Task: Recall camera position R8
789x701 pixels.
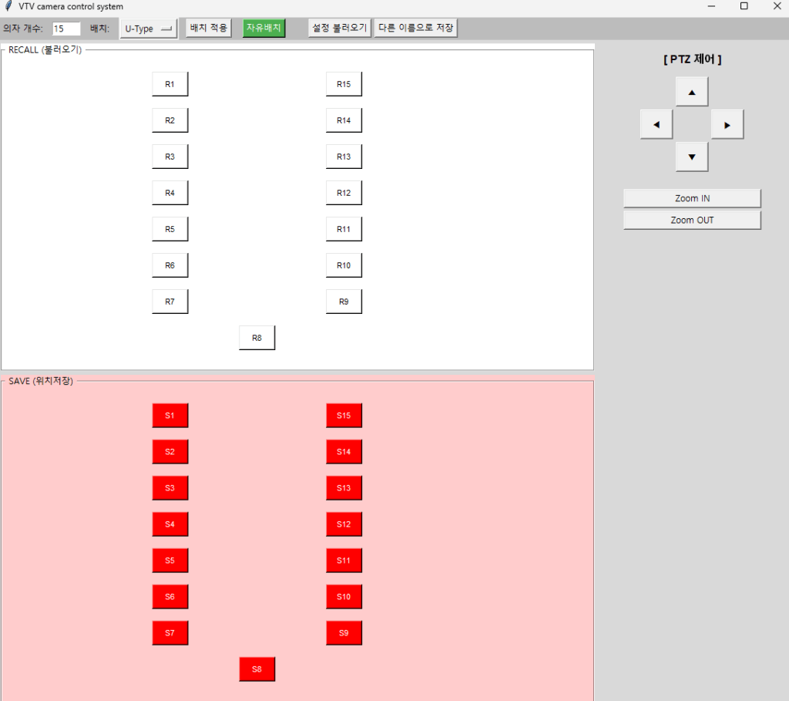Action: point(257,338)
